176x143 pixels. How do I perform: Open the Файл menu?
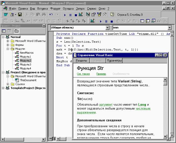click(12, 8)
